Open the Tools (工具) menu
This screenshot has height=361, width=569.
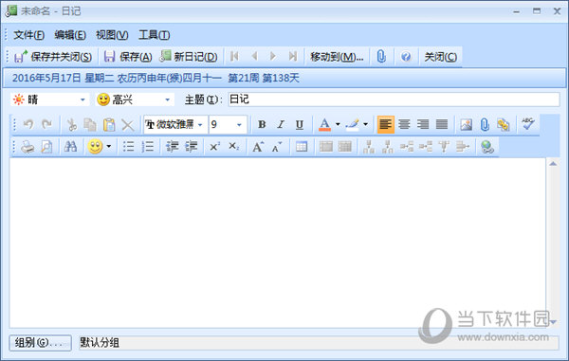pos(154,35)
